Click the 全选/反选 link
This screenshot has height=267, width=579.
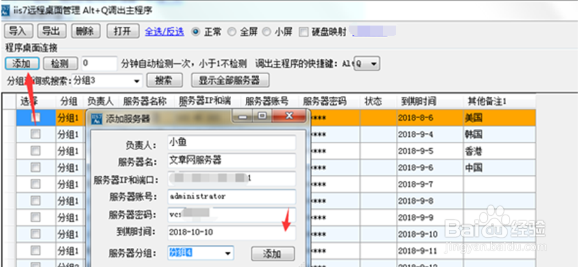[164, 32]
